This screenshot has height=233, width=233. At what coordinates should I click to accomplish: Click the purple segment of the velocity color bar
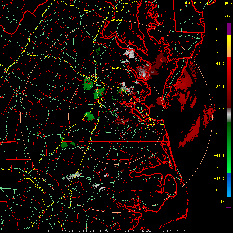[x=229, y=29]
